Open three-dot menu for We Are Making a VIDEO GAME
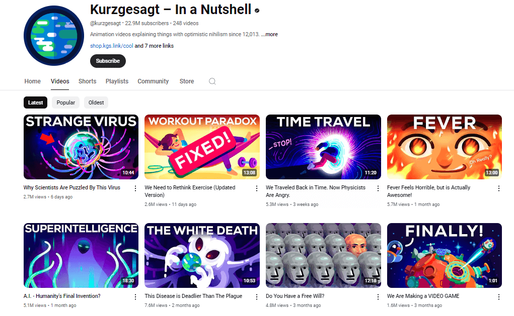This screenshot has width=514, height=316. point(498,297)
